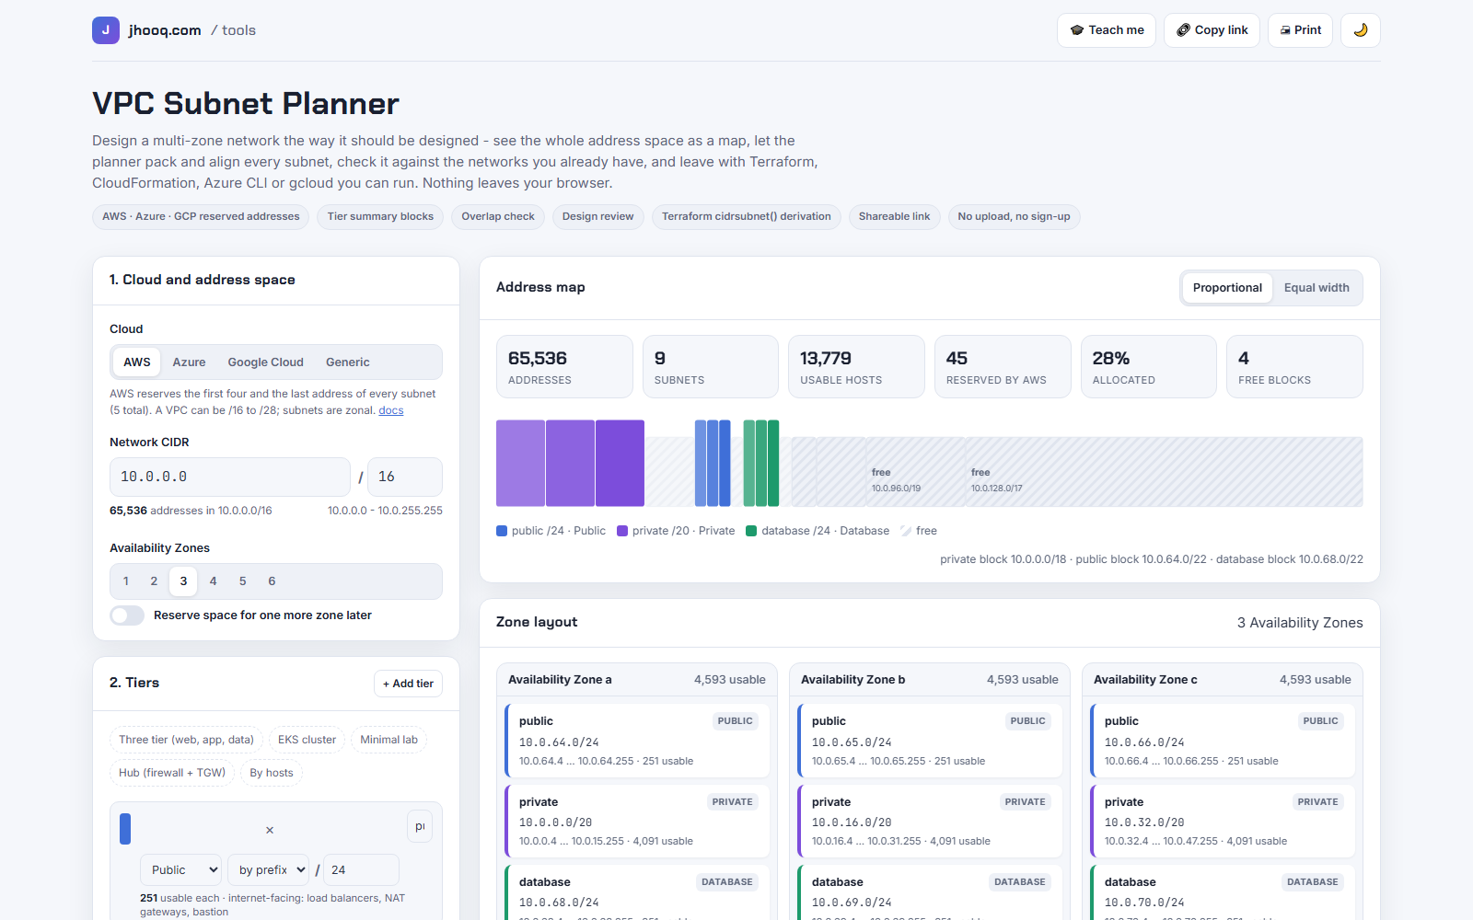
Task: Choose 6 Availability Zones
Action: [x=272, y=581]
